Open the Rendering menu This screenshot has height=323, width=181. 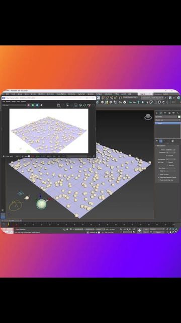tap(72, 94)
